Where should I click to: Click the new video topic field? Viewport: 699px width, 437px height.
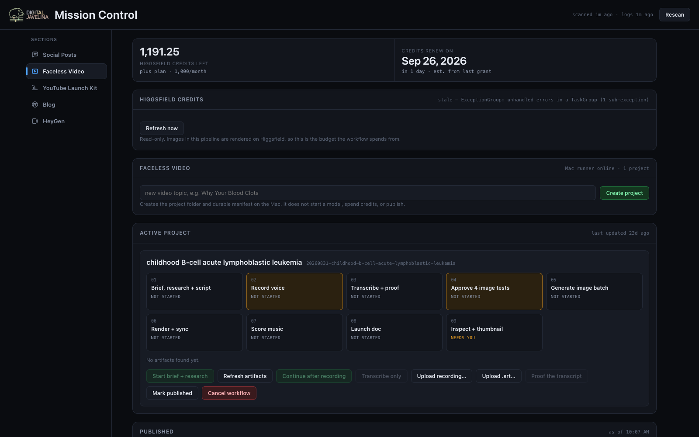[x=367, y=193]
